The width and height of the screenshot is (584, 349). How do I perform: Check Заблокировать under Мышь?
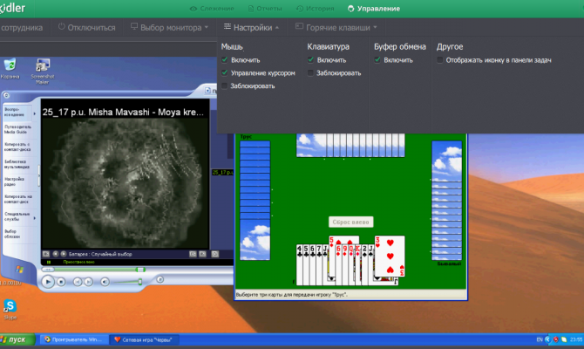click(224, 86)
